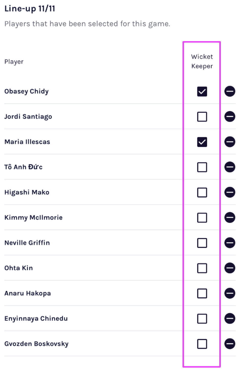The height and width of the screenshot is (370, 244).
Task: Remove Kimmy McIlmorie from the line-up
Action: tap(230, 218)
